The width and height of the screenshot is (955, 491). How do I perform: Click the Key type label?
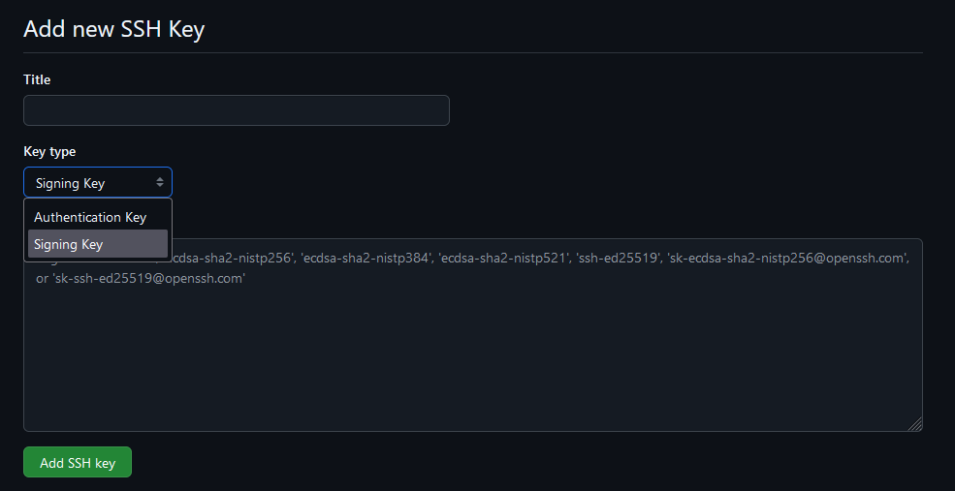[x=49, y=151]
